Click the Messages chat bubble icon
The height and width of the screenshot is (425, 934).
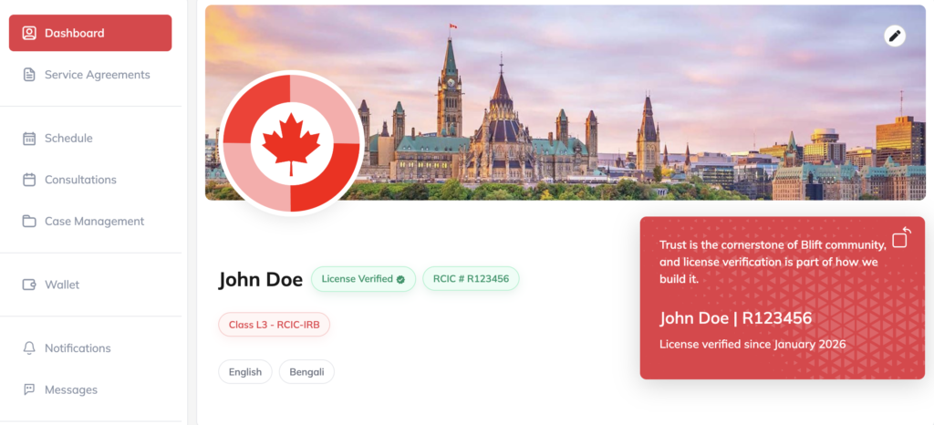pyautogui.click(x=29, y=389)
